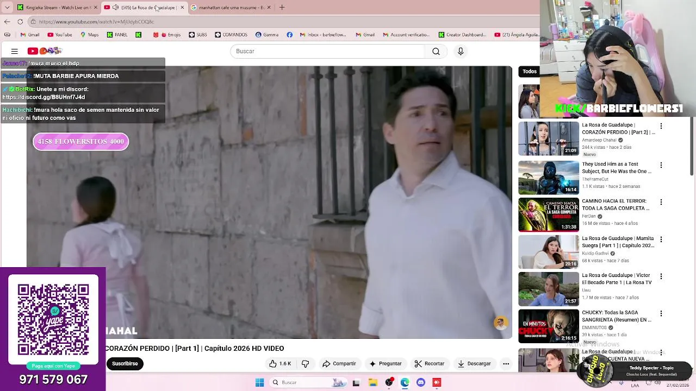The height and width of the screenshot is (391, 696).
Task: Open the (21) Ángela Aguilar bookmark
Action: (x=517, y=35)
